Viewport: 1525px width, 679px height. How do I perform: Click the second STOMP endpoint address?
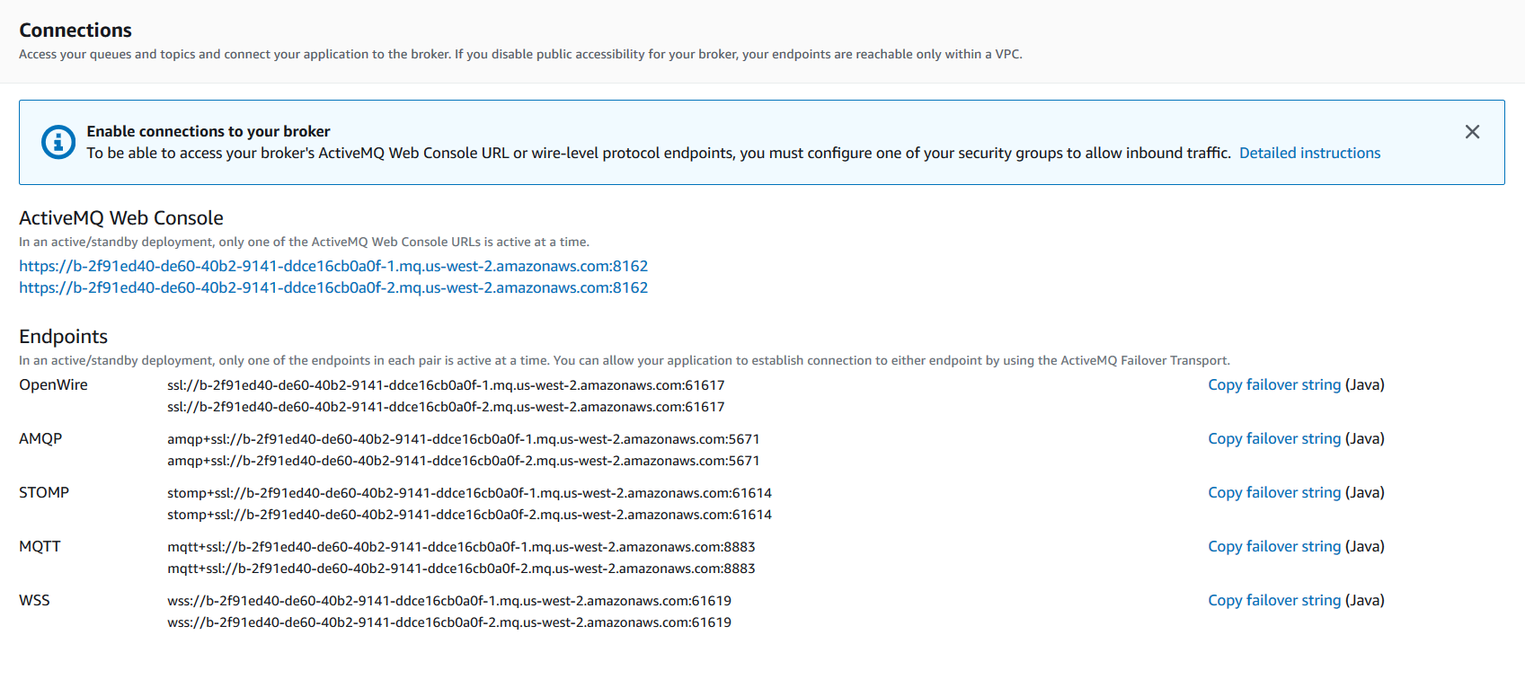469,515
